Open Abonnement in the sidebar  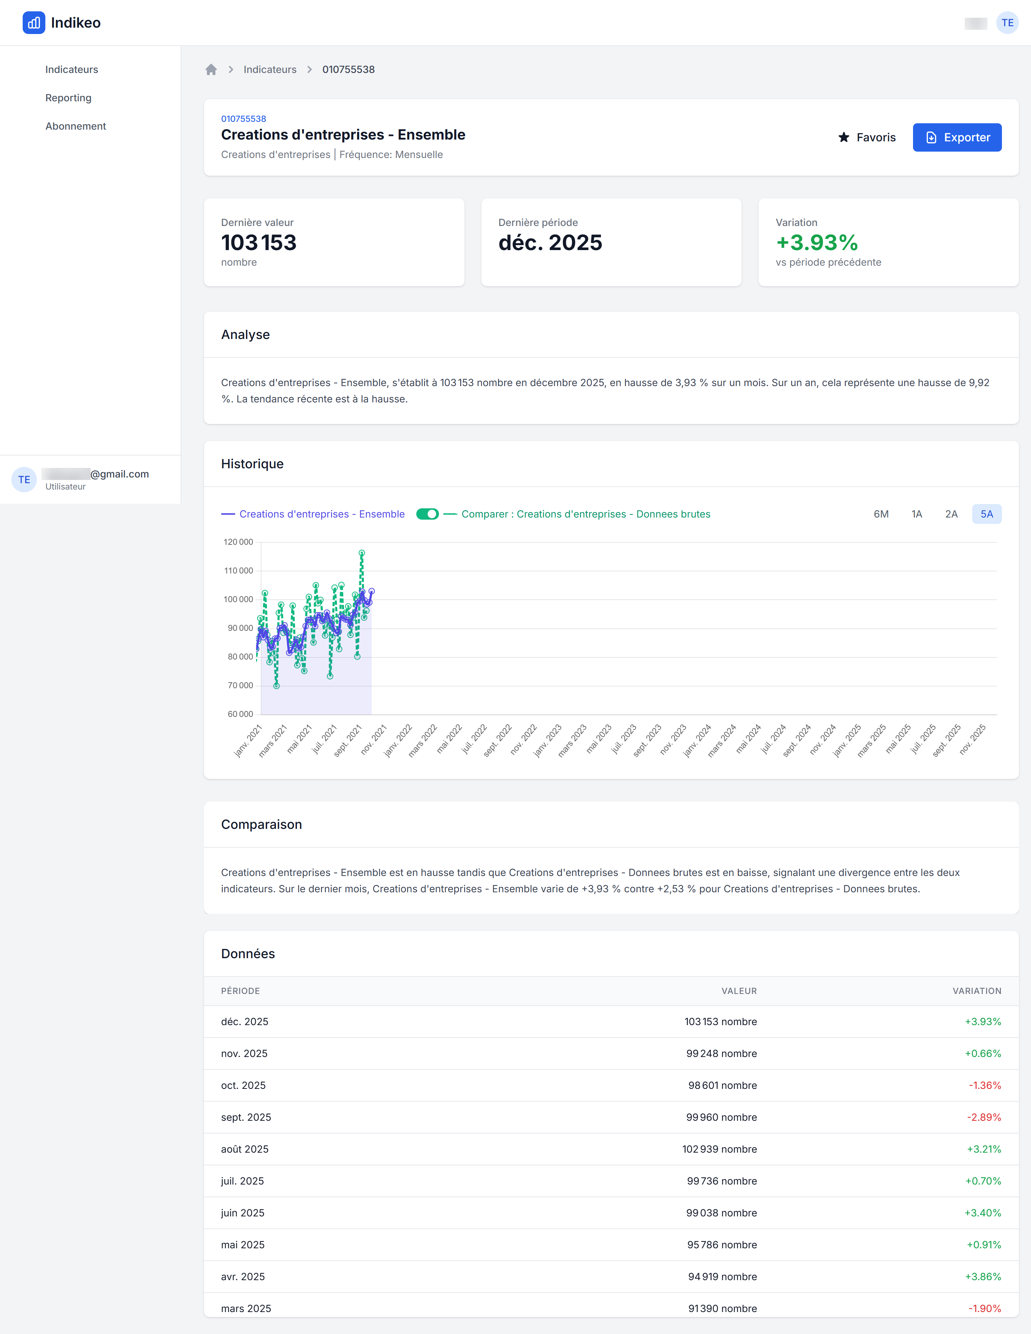pos(76,126)
